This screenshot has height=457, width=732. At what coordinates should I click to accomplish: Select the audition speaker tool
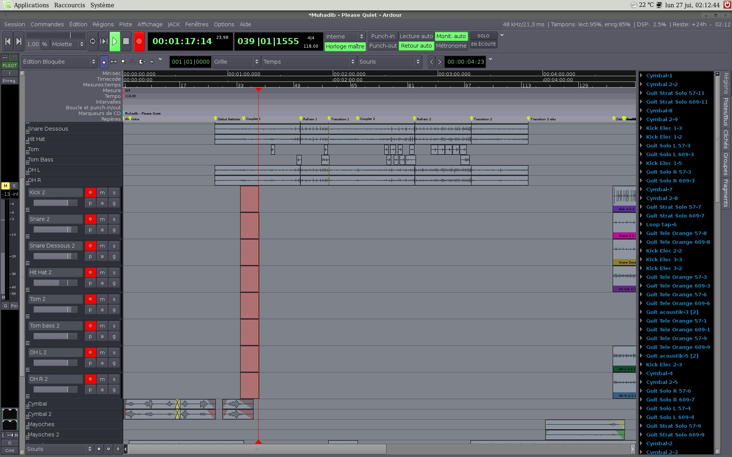coord(152,62)
